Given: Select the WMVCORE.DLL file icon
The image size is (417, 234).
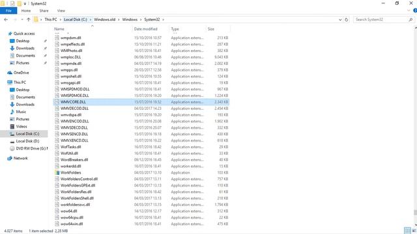Looking at the screenshot, I should pos(57,102).
